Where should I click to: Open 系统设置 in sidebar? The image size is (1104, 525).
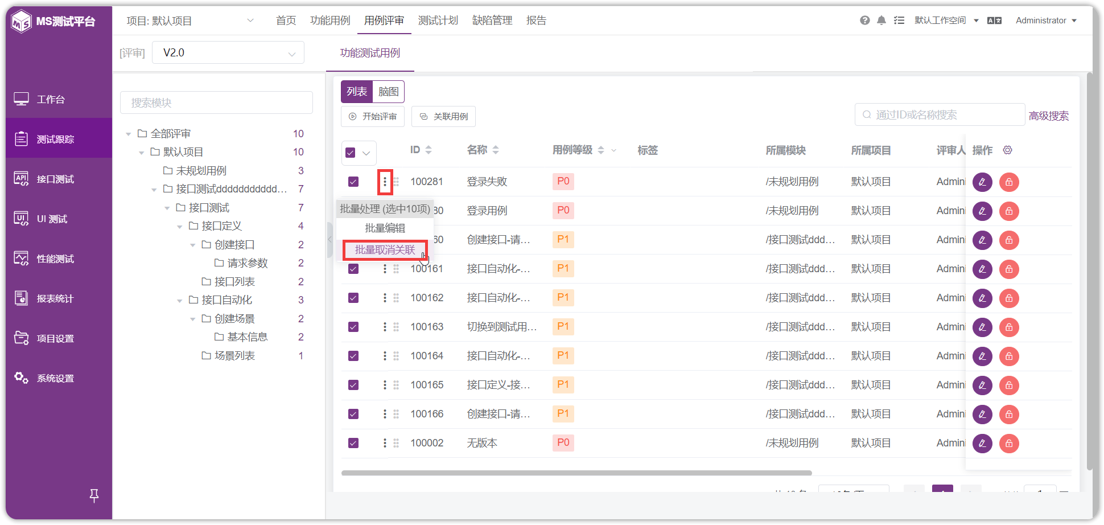(59, 379)
